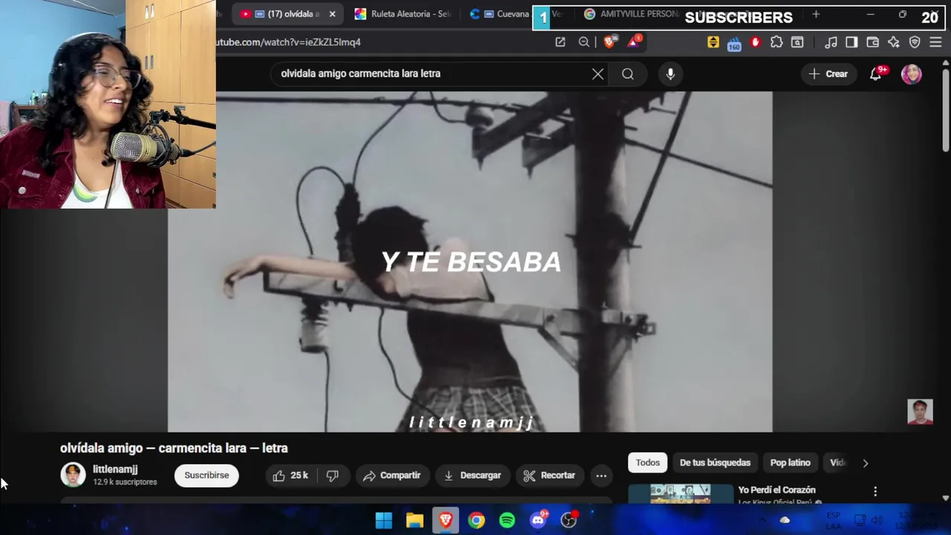This screenshot has height=535, width=951.
Task: Click the zoom magnifier icon in address bar
Action: point(584,42)
